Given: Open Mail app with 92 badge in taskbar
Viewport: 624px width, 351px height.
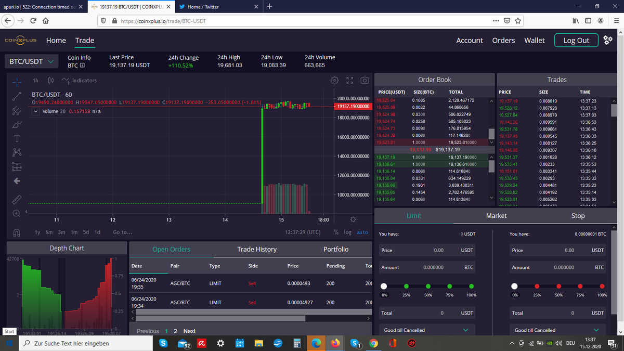Looking at the screenshot, I should click(x=184, y=343).
